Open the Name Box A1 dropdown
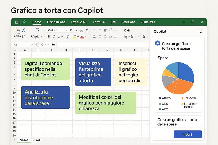The width and height of the screenshot is (218, 145). click(32, 45)
